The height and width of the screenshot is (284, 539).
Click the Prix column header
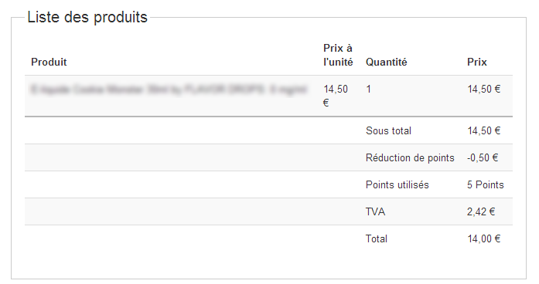(x=477, y=62)
